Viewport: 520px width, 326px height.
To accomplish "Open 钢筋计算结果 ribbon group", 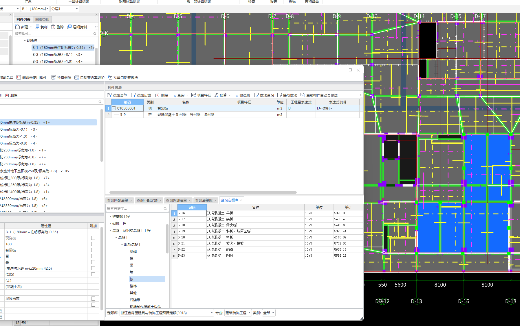I will pos(129,2).
